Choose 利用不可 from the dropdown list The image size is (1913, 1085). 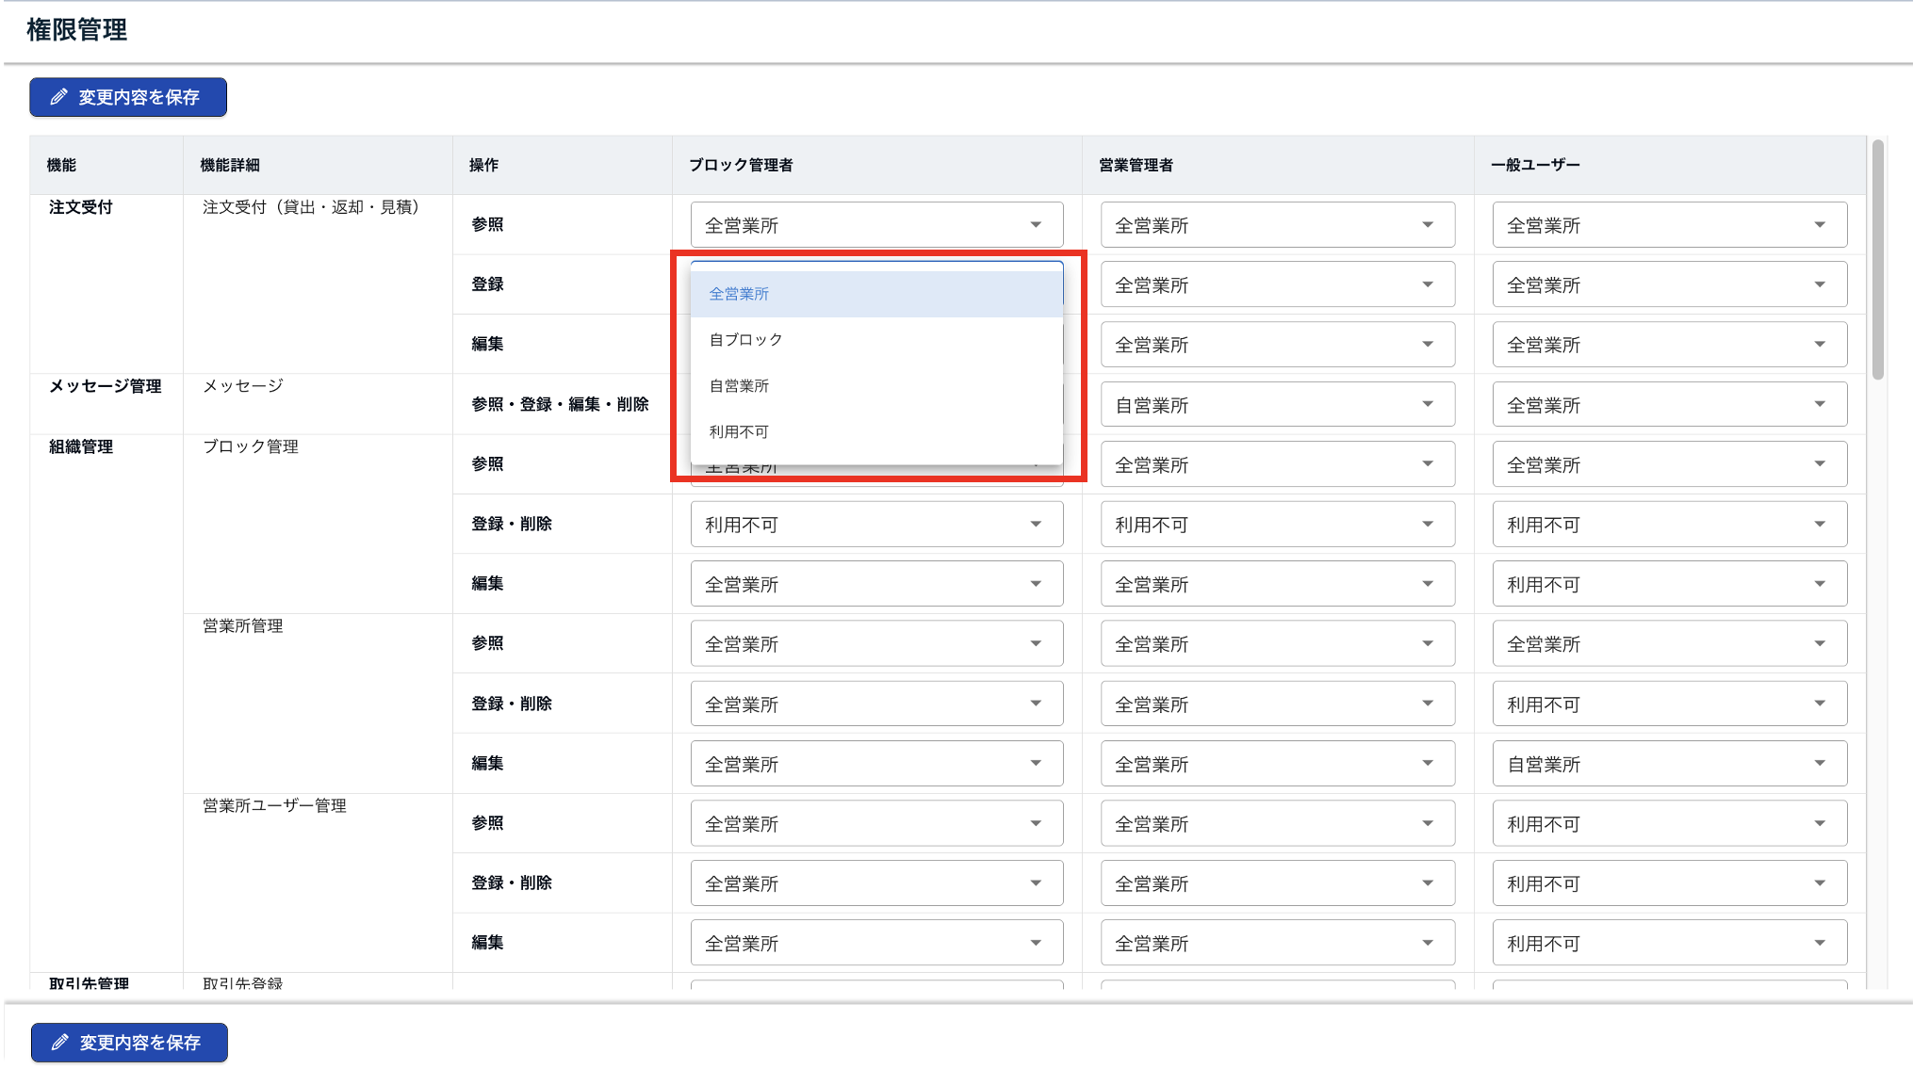[876, 432]
